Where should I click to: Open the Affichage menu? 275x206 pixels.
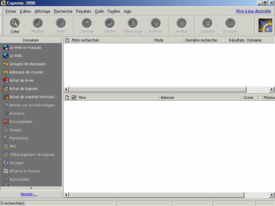(x=42, y=11)
